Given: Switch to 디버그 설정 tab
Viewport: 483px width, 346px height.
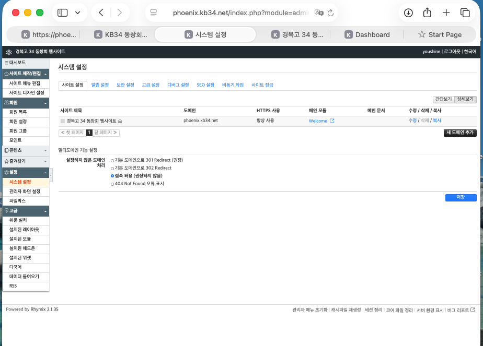Looking at the screenshot, I should (x=178, y=85).
